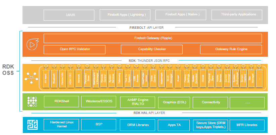This screenshot has width=276, height=135.
Task: Select the Telemetry plugin block
Action: coord(120,79)
